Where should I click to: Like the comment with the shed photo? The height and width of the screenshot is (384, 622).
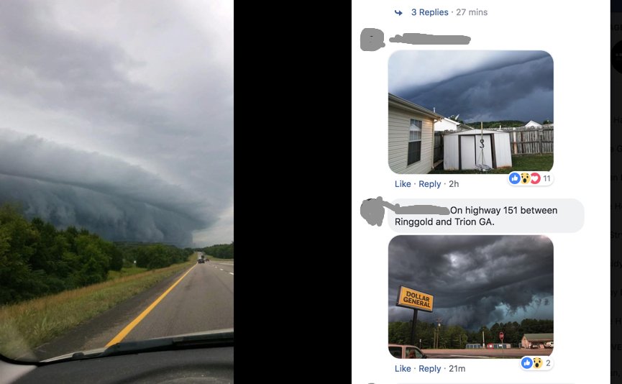point(403,184)
